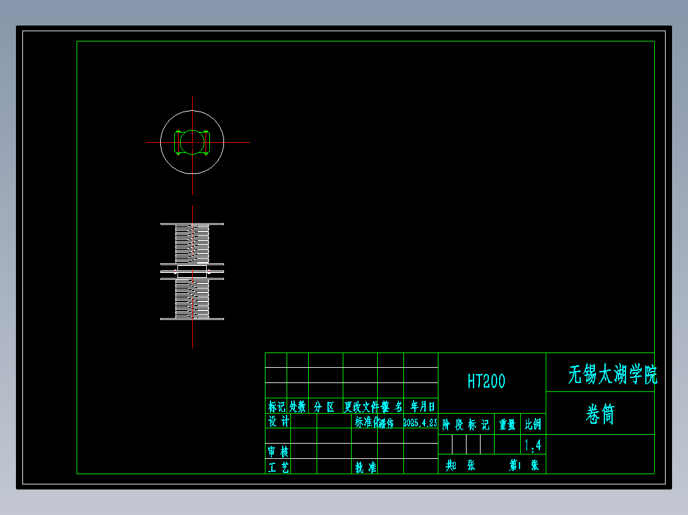The height and width of the screenshot is (515, 688).
Task: Click the material label HT200
Action: pos(486,382)
